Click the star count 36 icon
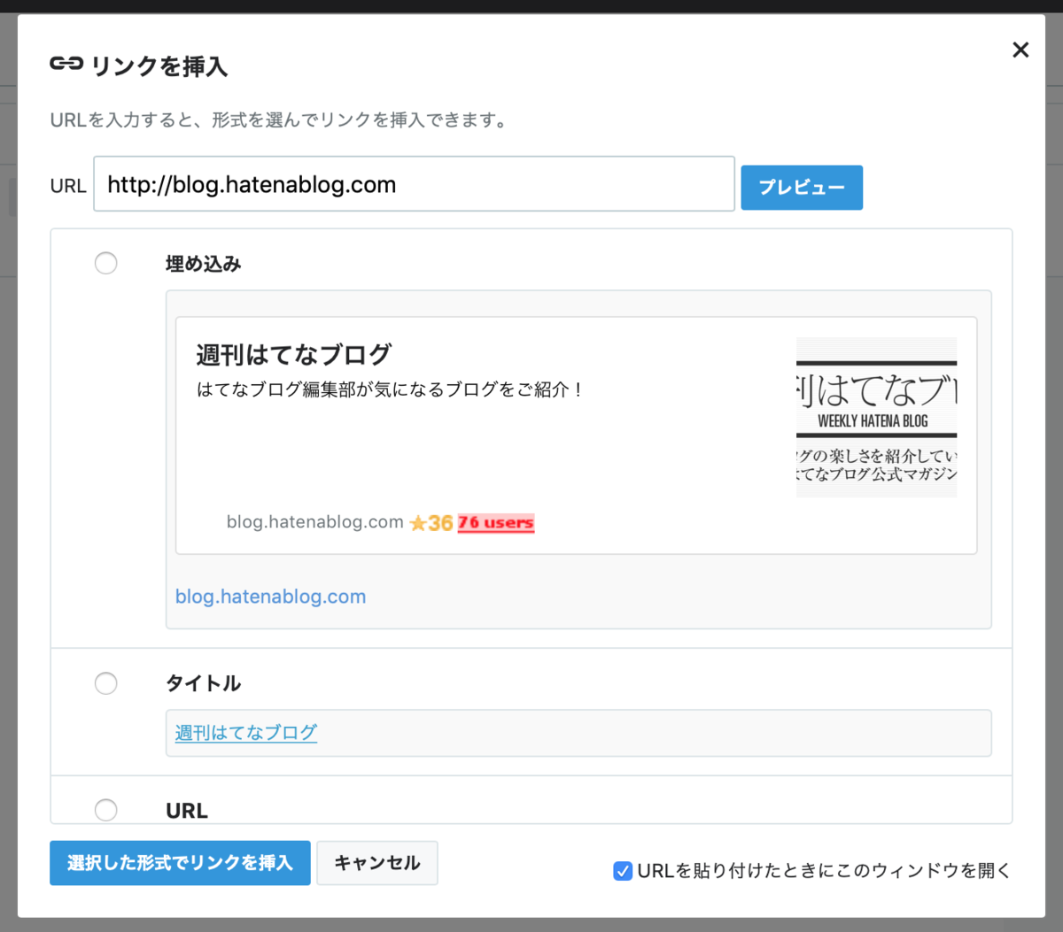This screenshot has width=1063, height=932. 431,523
